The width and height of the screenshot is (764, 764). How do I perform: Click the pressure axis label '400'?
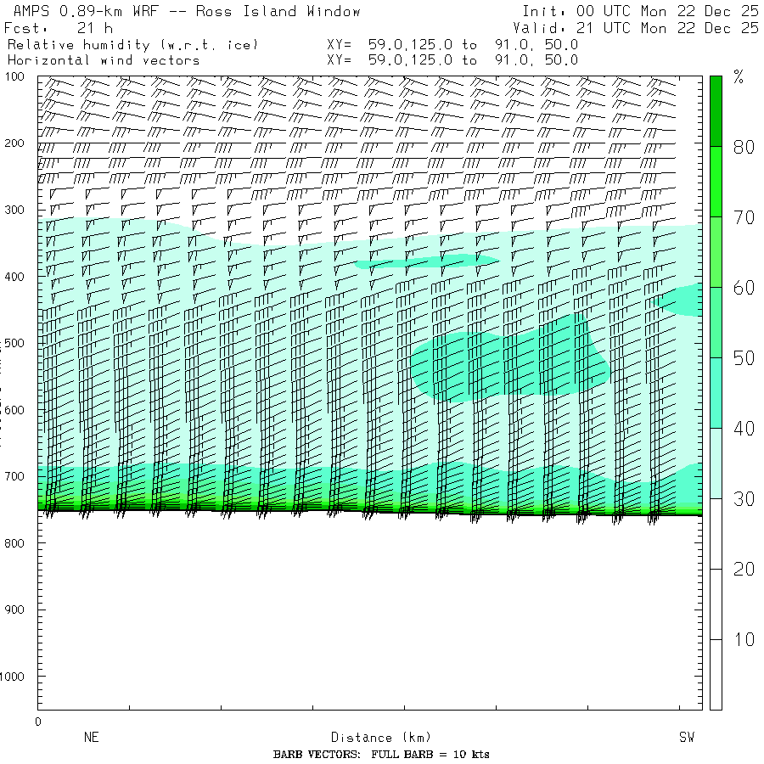tap(14, 277)
